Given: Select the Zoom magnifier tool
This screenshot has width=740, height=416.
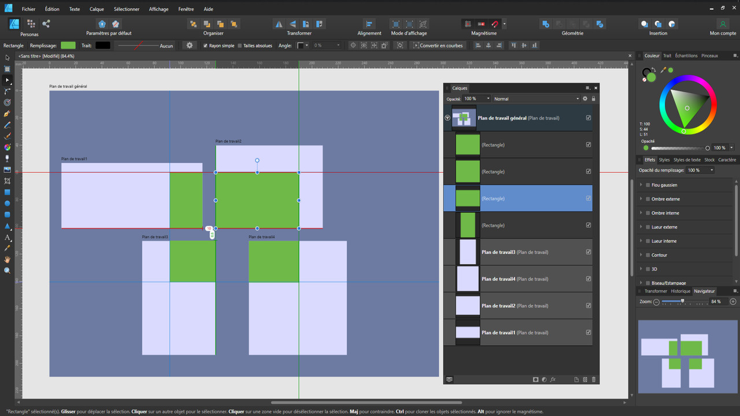Looking at the screenshot, I should tap(8, 270).
